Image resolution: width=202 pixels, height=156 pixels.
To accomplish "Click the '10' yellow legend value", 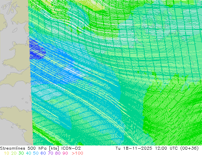I will point(7,153).
